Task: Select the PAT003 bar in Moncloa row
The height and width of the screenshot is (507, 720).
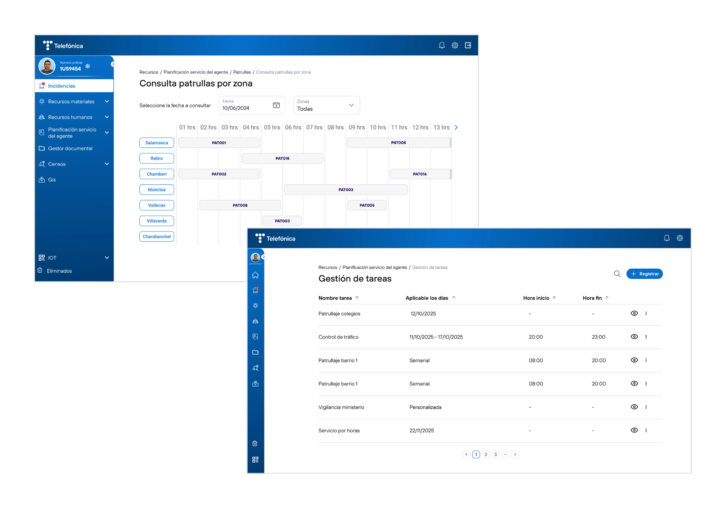Action: [346, 189]
